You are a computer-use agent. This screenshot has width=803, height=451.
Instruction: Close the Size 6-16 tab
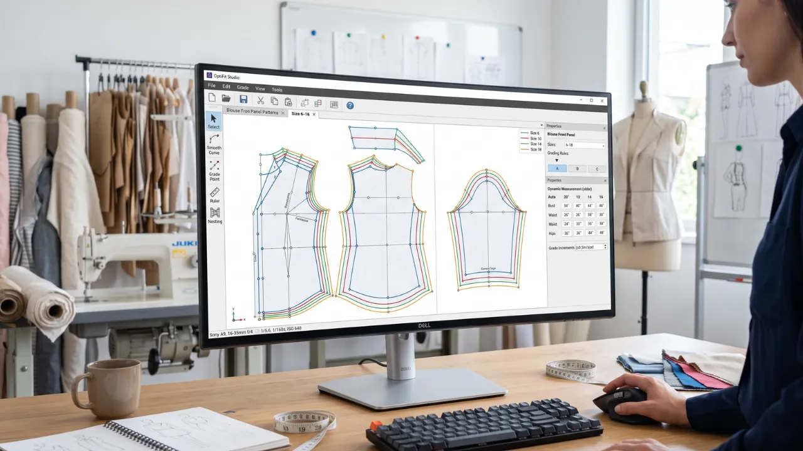click(x=314, y=115)
